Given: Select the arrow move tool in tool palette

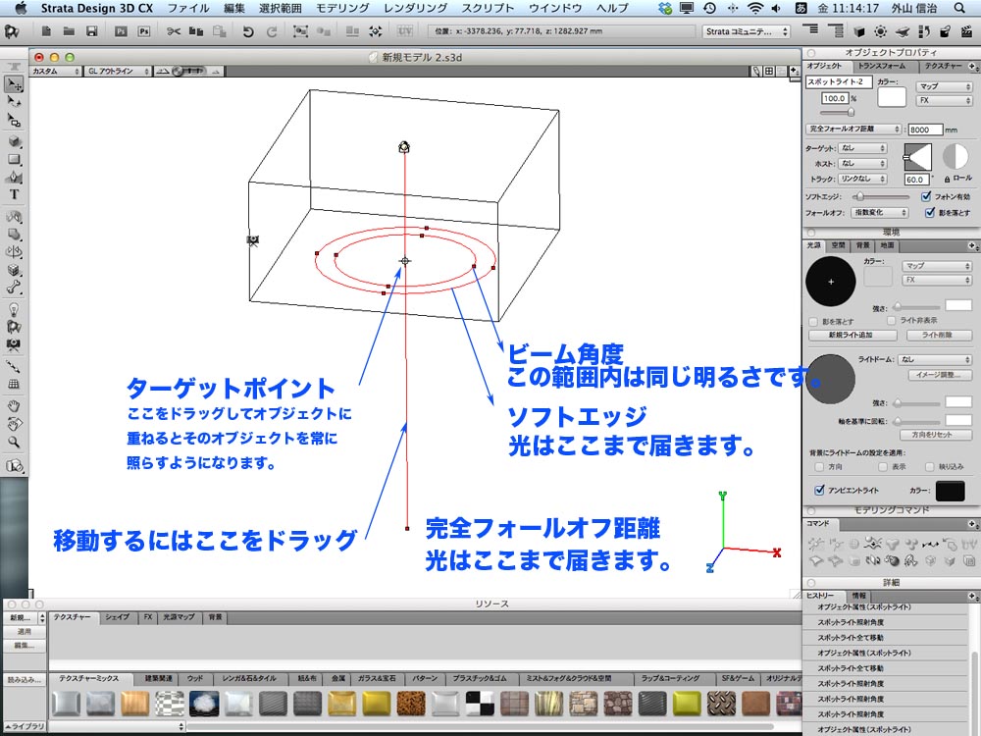Looking at the screenshot, I should click(x=14, y=83).
